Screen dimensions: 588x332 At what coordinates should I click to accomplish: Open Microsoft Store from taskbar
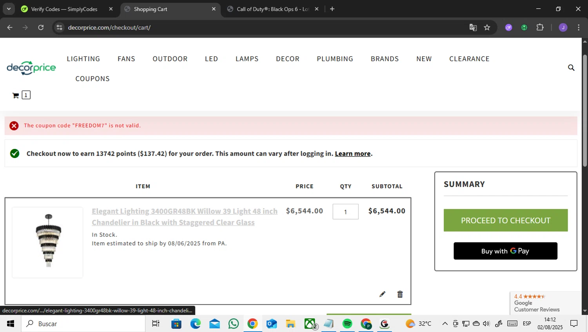click(176, 324)
